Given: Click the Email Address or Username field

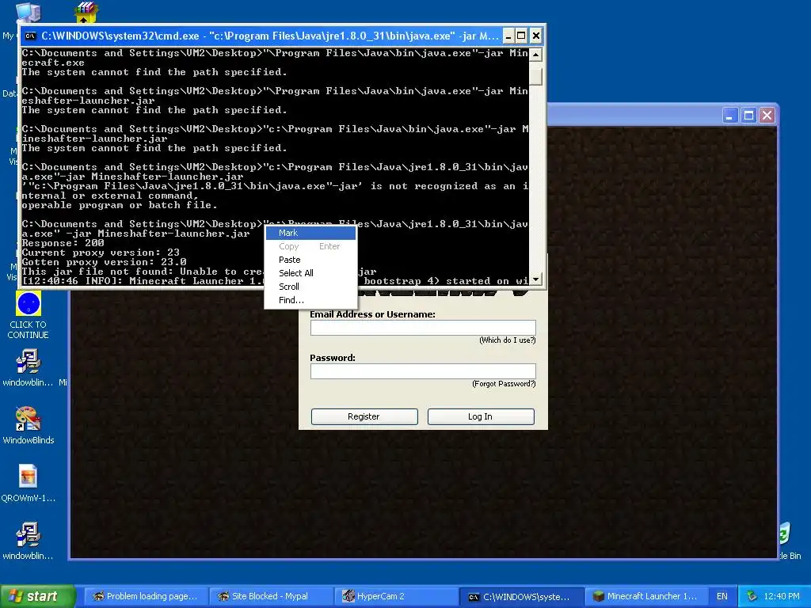Looking at the screenshot, I should point(423,327).
